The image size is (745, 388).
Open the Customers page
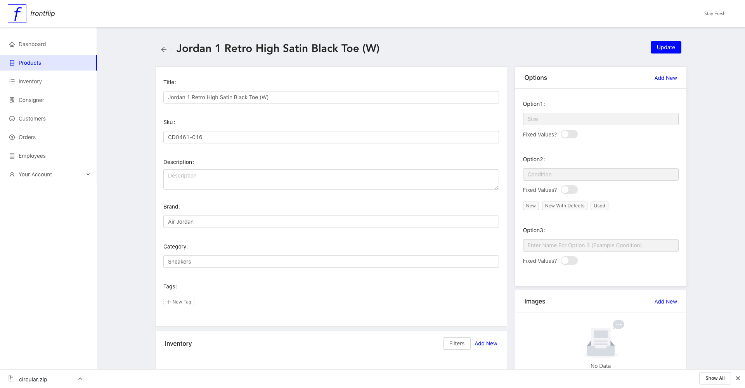(48, 119)
